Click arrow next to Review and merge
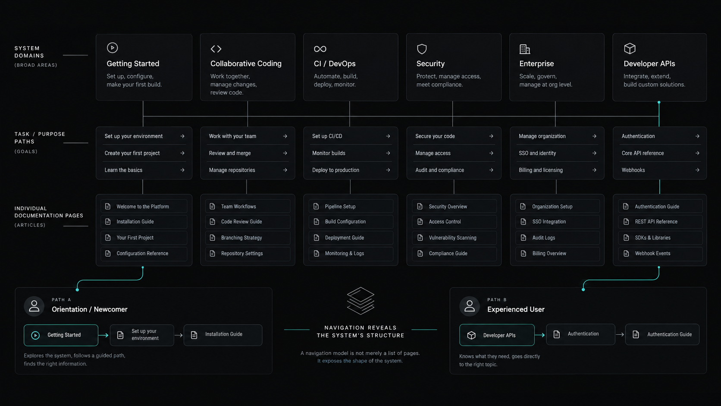Viewport: 721px width, 406px height. click(285, 153)
